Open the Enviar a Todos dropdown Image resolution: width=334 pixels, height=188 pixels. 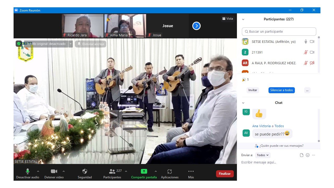[x=263, y=155]
